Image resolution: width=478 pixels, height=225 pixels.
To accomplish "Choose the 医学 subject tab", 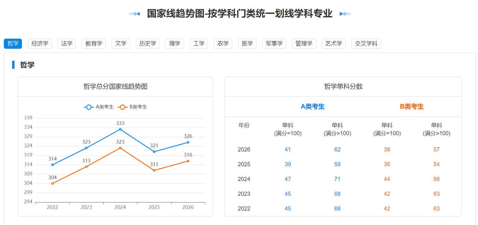I will 247,44.
